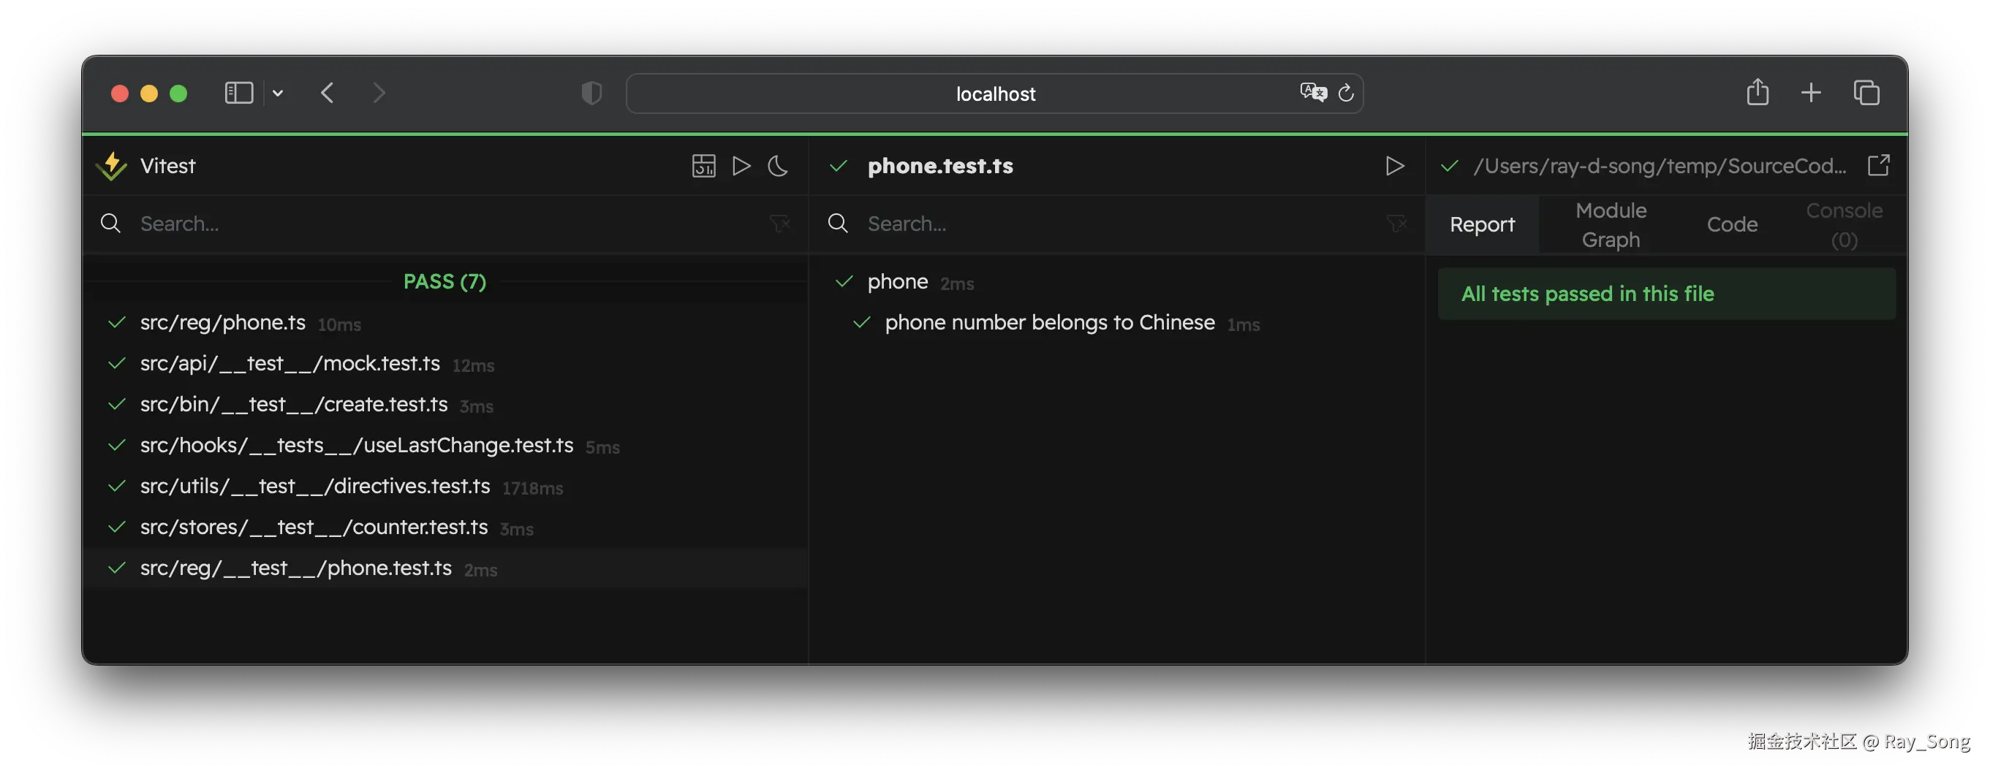Open the Console tab
This screenshot has width=1990, height=773.
pos(1845,224)
